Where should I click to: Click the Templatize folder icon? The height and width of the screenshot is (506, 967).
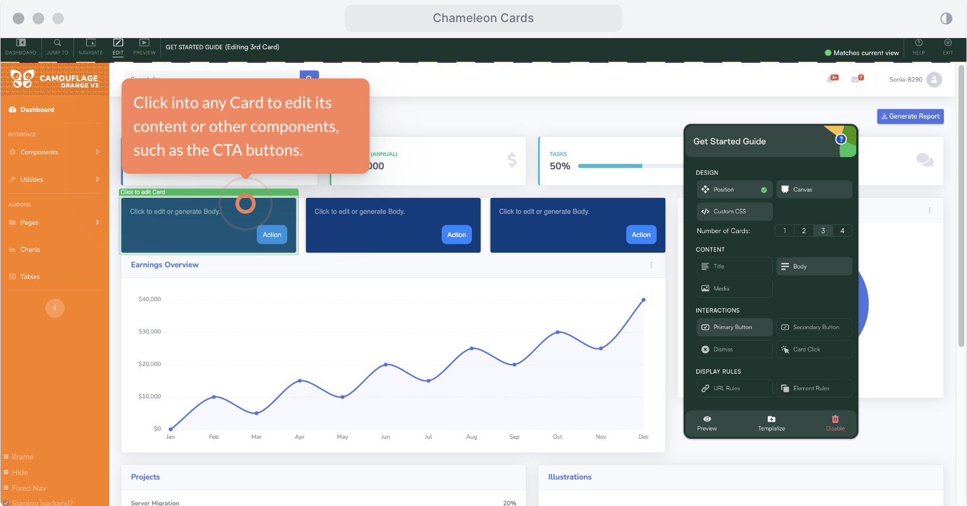[x=771, y=419]
